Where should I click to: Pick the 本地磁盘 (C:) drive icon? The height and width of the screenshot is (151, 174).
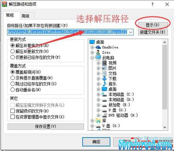104,95
